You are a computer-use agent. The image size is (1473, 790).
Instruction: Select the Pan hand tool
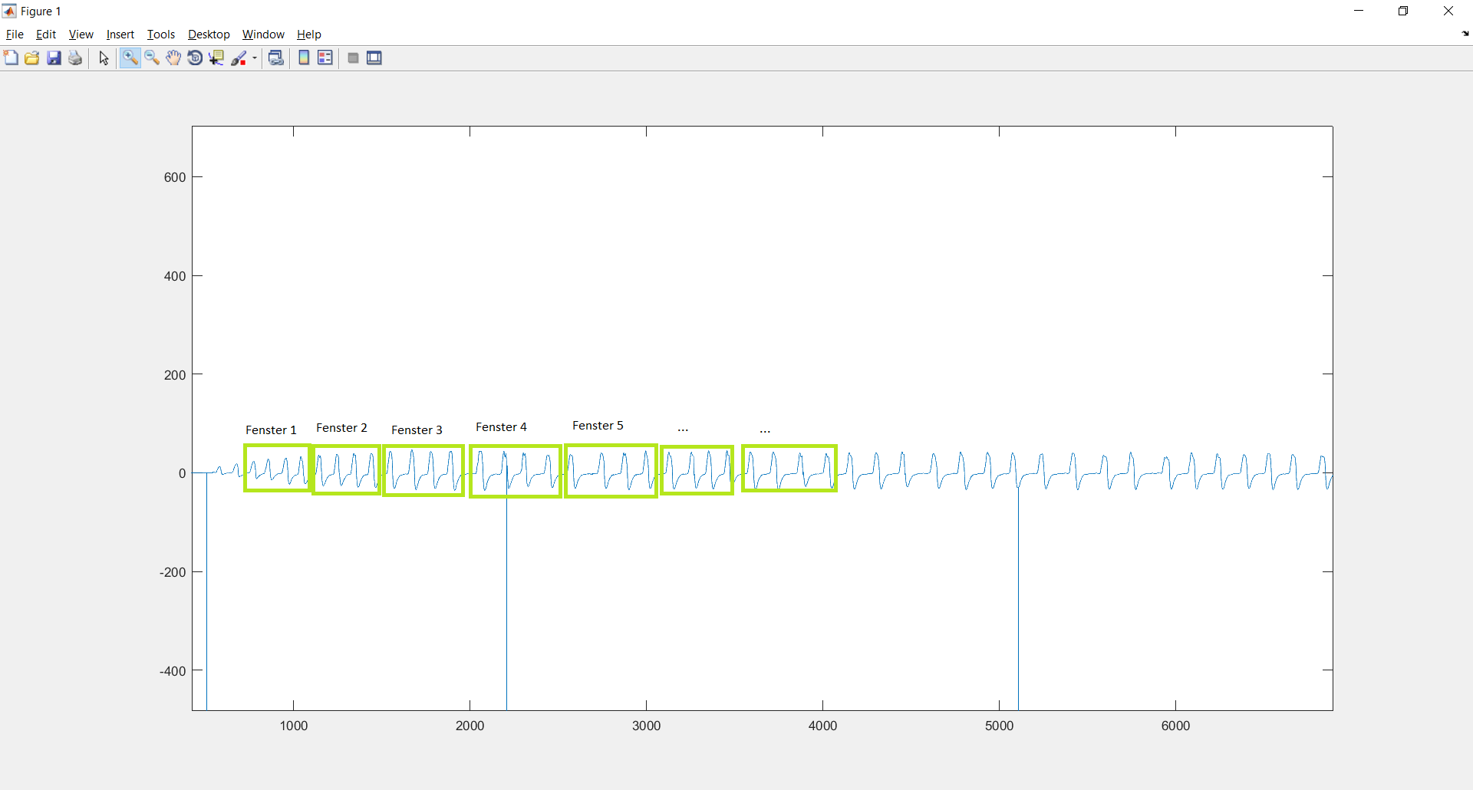[x=173, y=58]
